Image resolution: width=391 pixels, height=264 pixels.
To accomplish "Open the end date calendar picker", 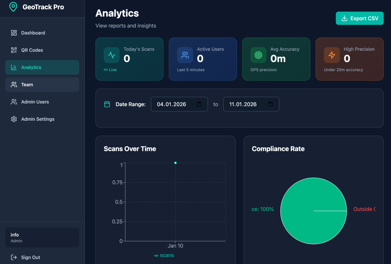I will (270, 104).
